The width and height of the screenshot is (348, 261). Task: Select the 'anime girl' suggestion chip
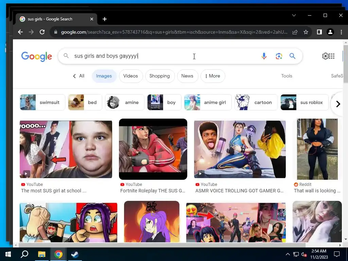click(208, 102)
